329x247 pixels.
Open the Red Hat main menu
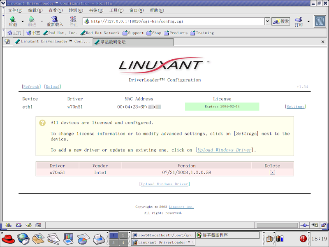click(x=8, y=239)
